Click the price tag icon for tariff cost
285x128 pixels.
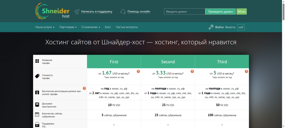(x=37, y=76)
